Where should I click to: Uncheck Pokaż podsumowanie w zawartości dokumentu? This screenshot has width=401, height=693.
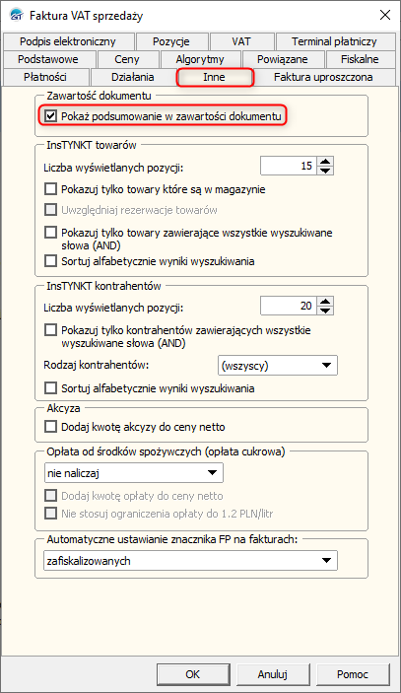click(x=51, y=116)
